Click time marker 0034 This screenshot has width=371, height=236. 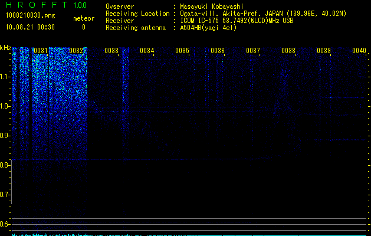coord(147,51)
